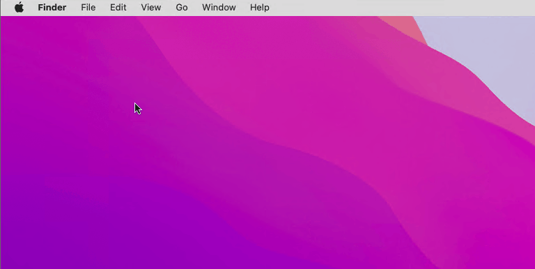Open the Go menu
The image size is (535, 269).
point(182,8)
